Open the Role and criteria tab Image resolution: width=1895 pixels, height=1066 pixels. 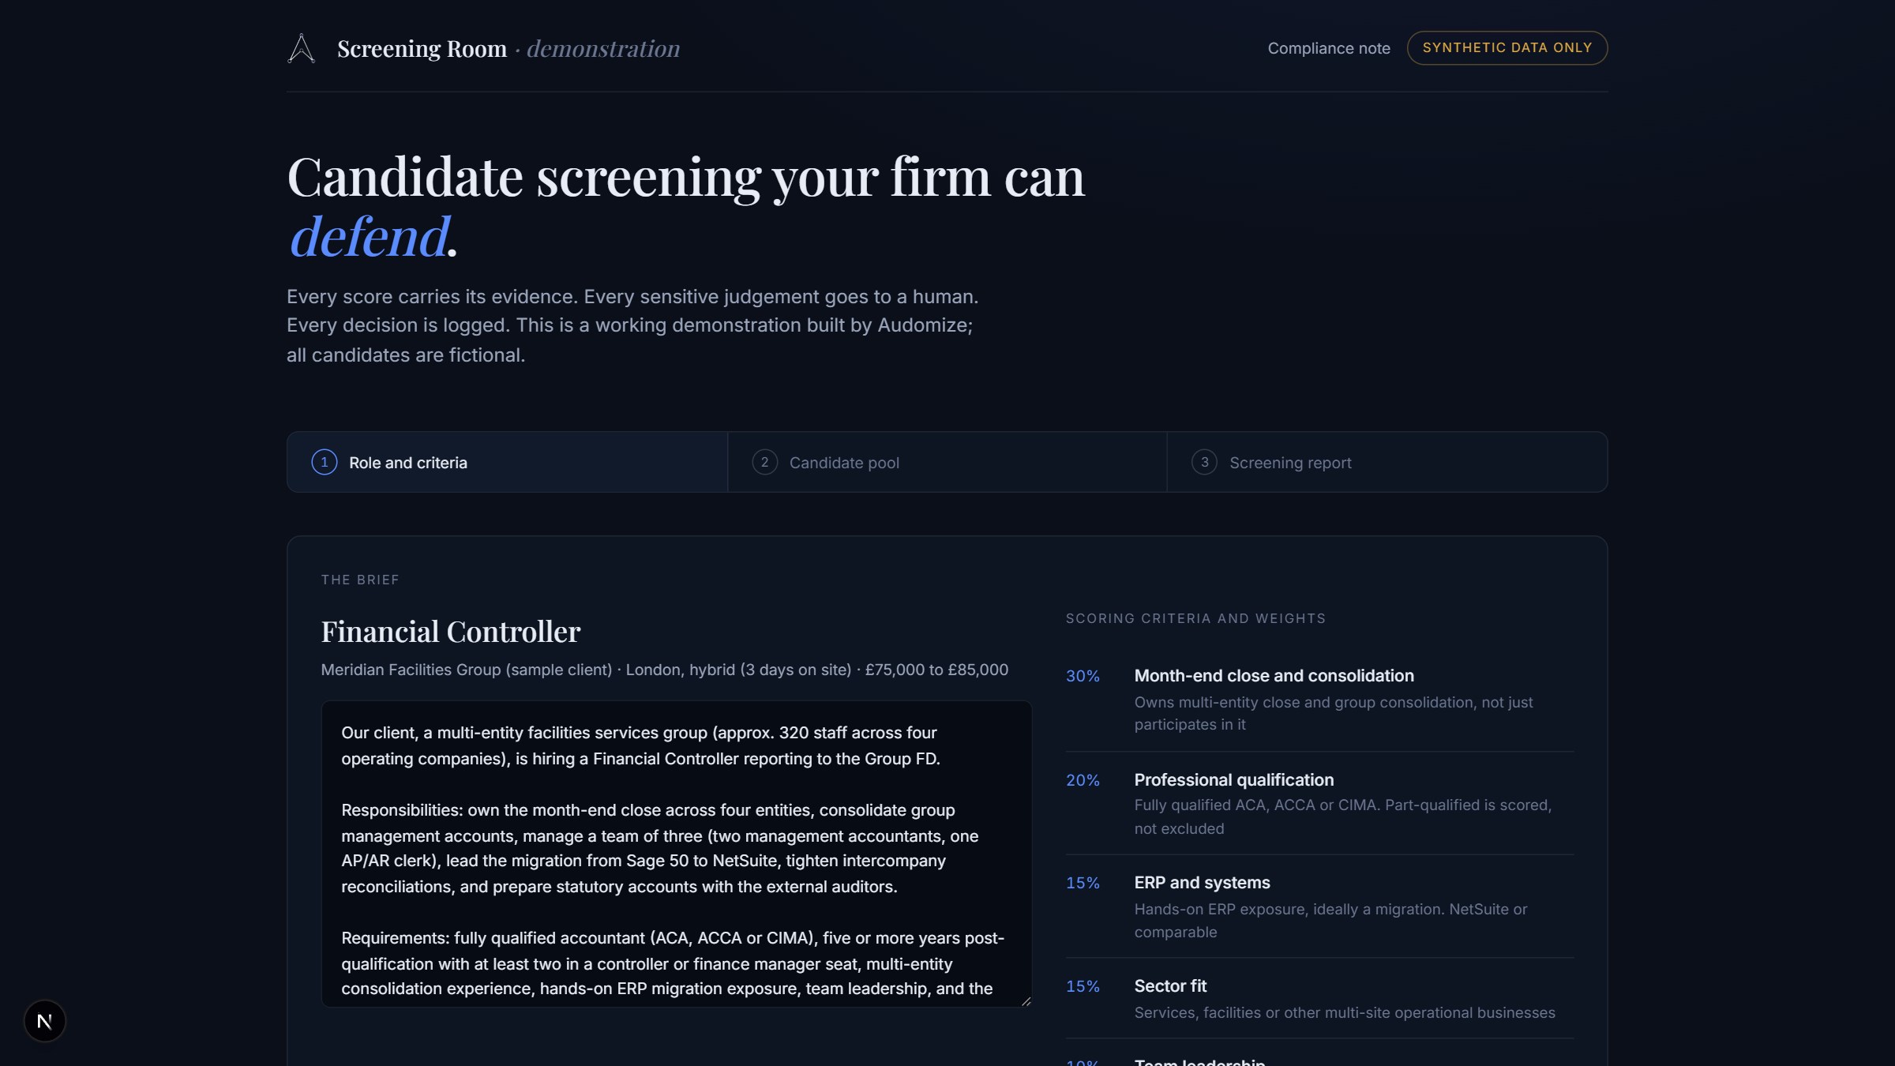pos(507,462)
